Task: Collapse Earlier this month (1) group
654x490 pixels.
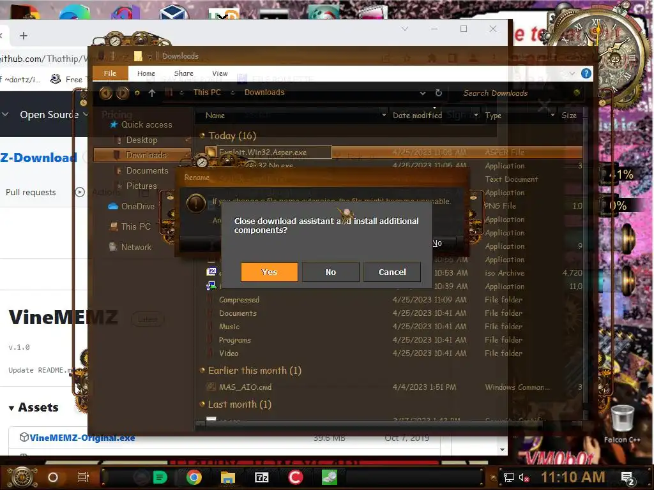Action: coord(202,370)
